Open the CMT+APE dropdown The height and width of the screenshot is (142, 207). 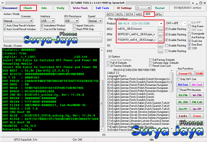coord(176,23)
